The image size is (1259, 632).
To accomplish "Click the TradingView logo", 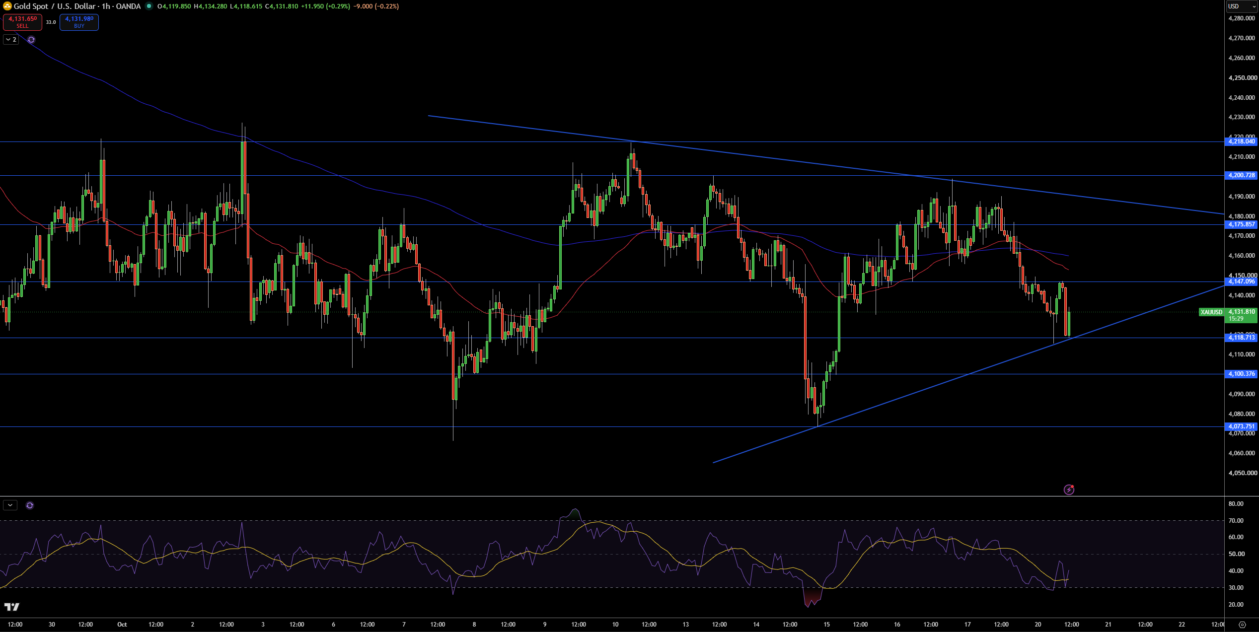I will click(x=12, y=607).
